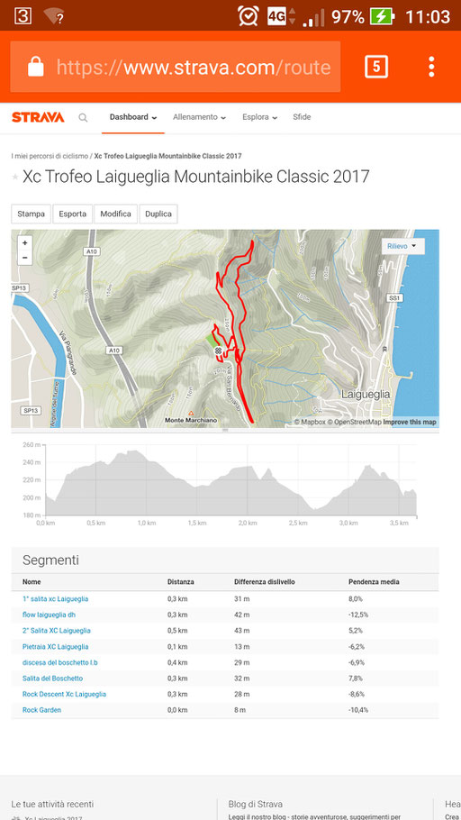Expand the Dashboard menu
The width and height of the screenshot is (461, 820).
click(132, 117)
